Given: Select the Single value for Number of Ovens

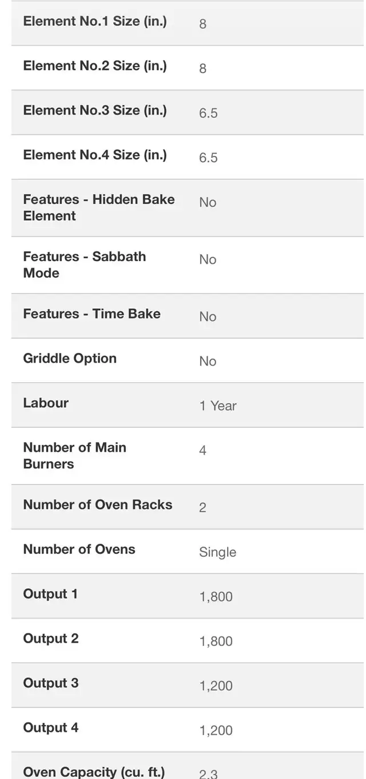Looking at the screenshot, I should pyautogui.click(x=217, y=553).
